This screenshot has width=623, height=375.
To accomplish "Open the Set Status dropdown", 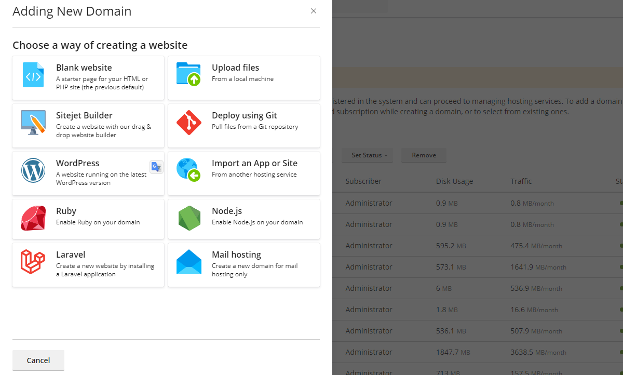I will (x=367, y=155).
